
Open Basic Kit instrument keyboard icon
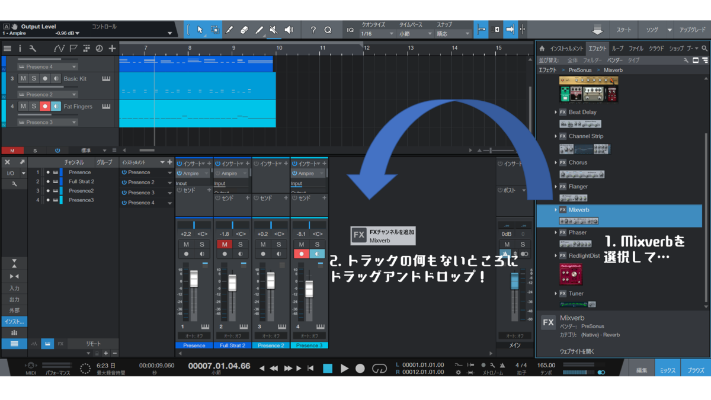pos(106,79)
